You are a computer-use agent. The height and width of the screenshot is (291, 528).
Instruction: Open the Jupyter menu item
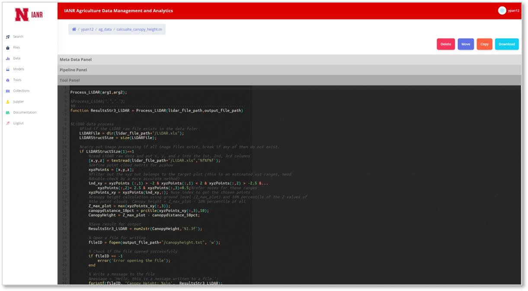[19, 102]
